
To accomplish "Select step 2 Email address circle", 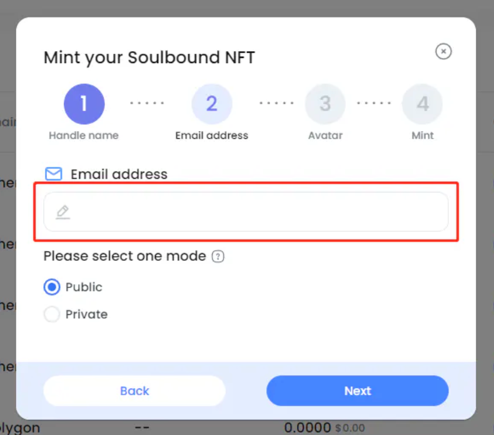I will coord(212,104).
